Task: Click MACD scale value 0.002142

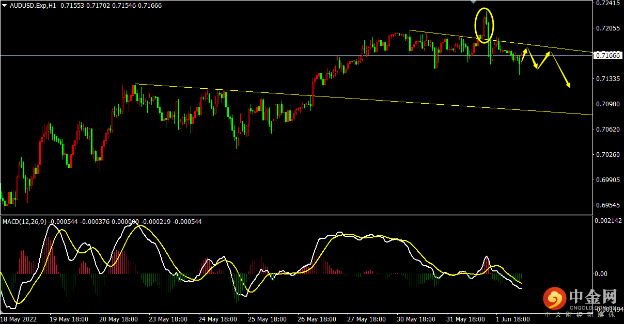Action: 609,220
